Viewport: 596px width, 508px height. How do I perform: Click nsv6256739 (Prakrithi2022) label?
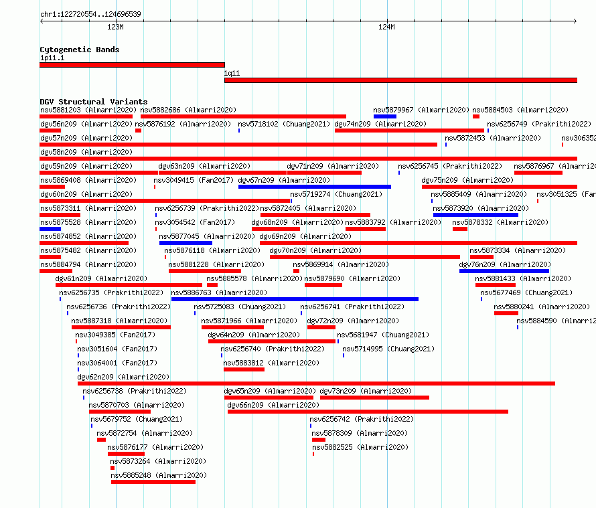click(x=207, y=208)
